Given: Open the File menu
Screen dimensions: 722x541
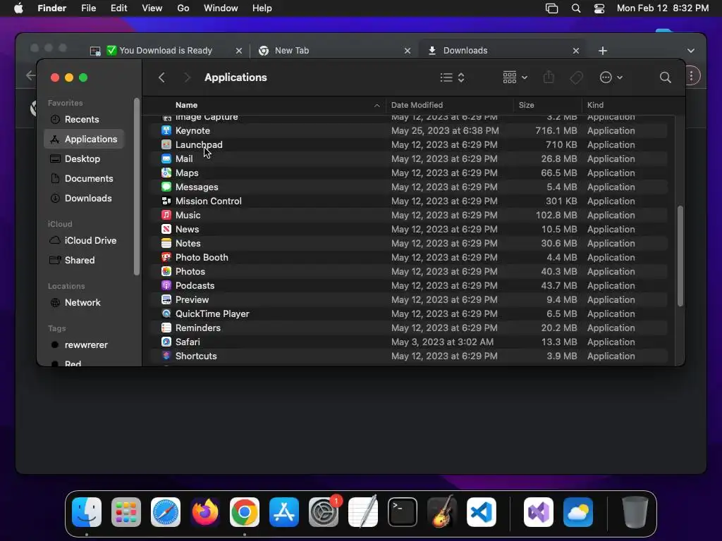Looking at the screenshot, I should [88, 8].
